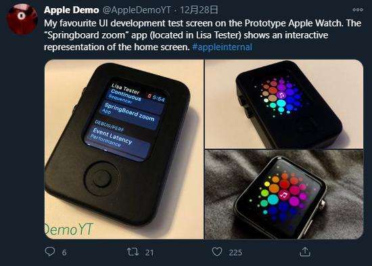Click the reply speech bubble icon
Image resolution: width=372 pixels, height=266 pixels.
50,252
